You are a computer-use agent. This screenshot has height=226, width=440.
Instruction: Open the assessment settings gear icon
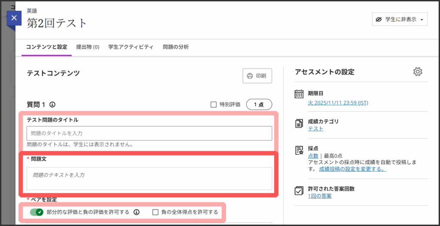[x=417, y=72]
